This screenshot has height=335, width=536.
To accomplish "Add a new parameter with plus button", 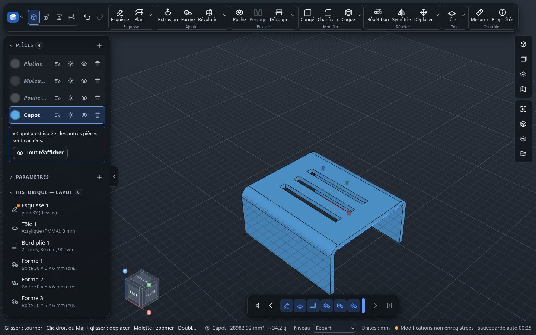I will [x=99, y=177].
